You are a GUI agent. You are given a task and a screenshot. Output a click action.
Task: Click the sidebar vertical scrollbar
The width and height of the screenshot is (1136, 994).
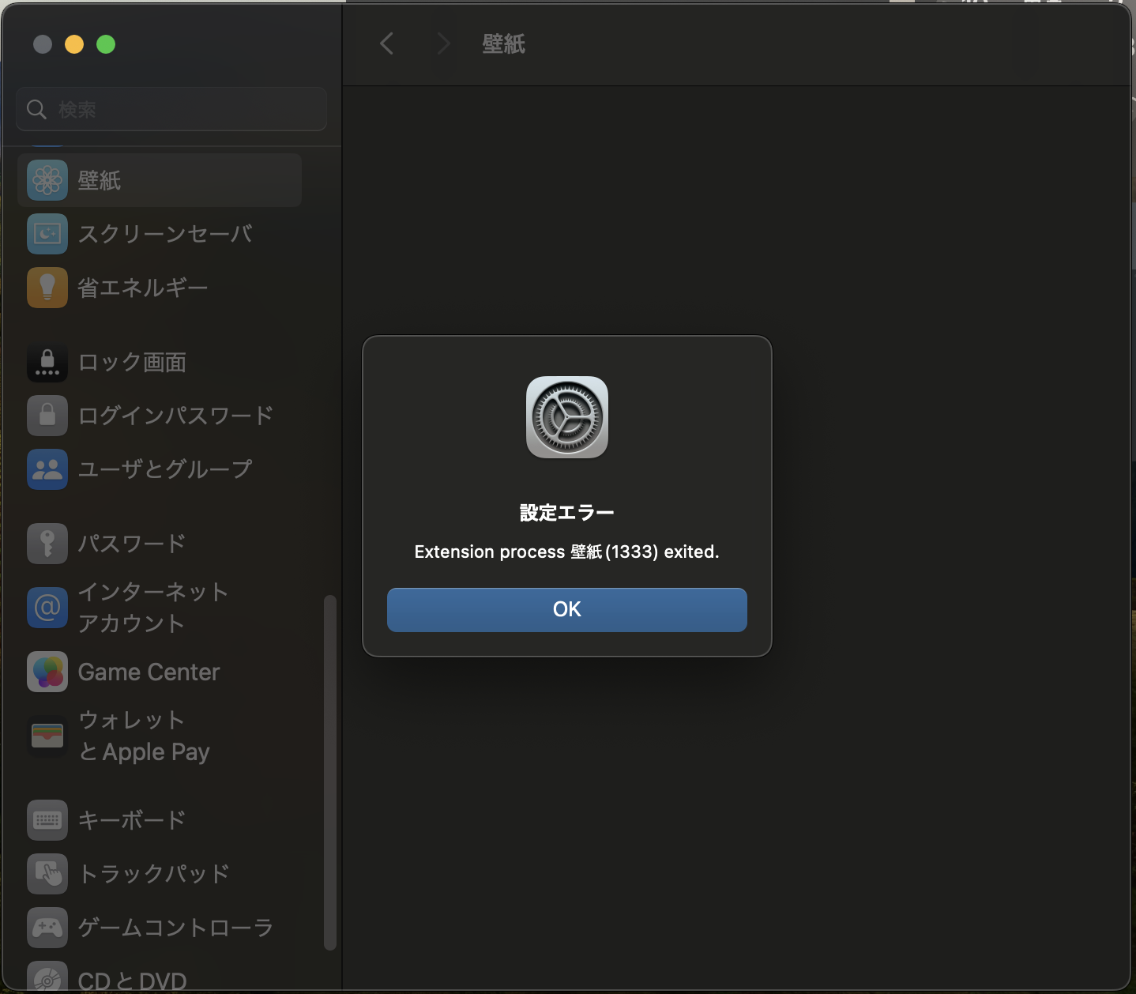(x=330, y=772)
